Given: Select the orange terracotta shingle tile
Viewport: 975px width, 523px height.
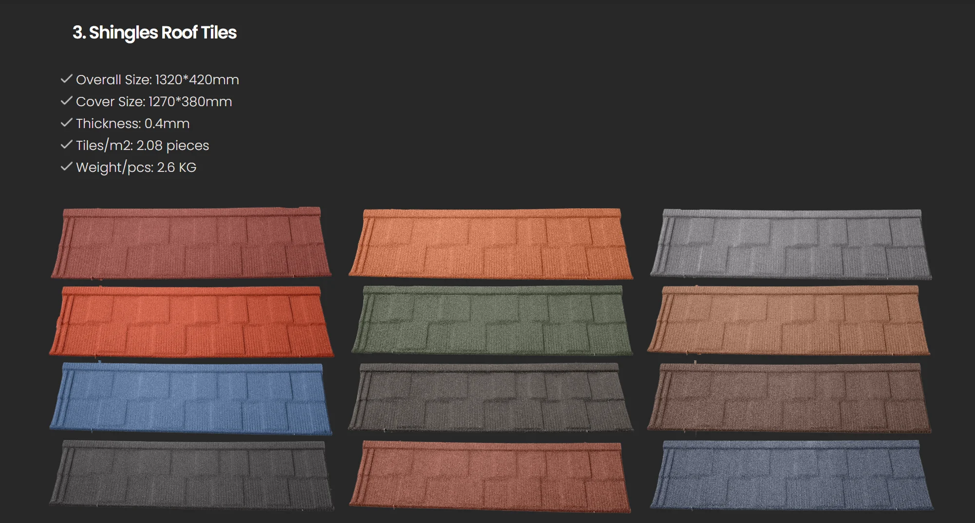Looking at the screenshot, I should (491, 244).
